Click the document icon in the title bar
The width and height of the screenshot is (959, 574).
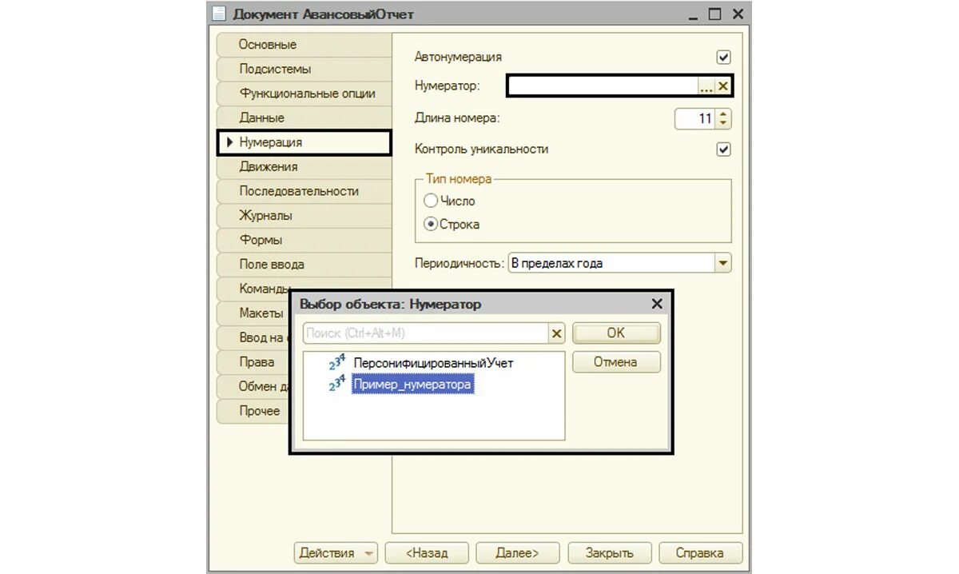tap(218, 14)
